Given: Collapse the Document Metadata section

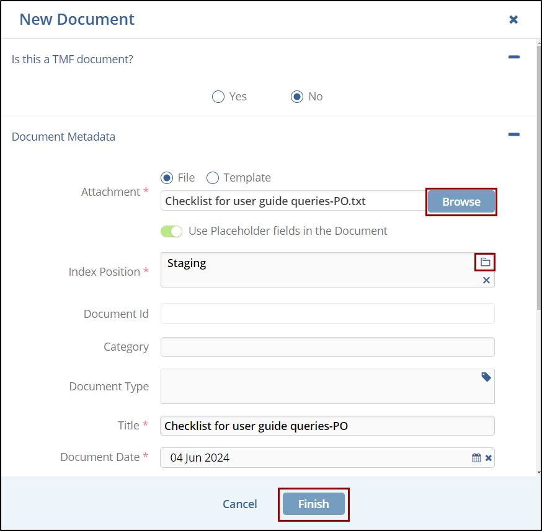Looking at the screenshot, I should click(x=513, y=134).
